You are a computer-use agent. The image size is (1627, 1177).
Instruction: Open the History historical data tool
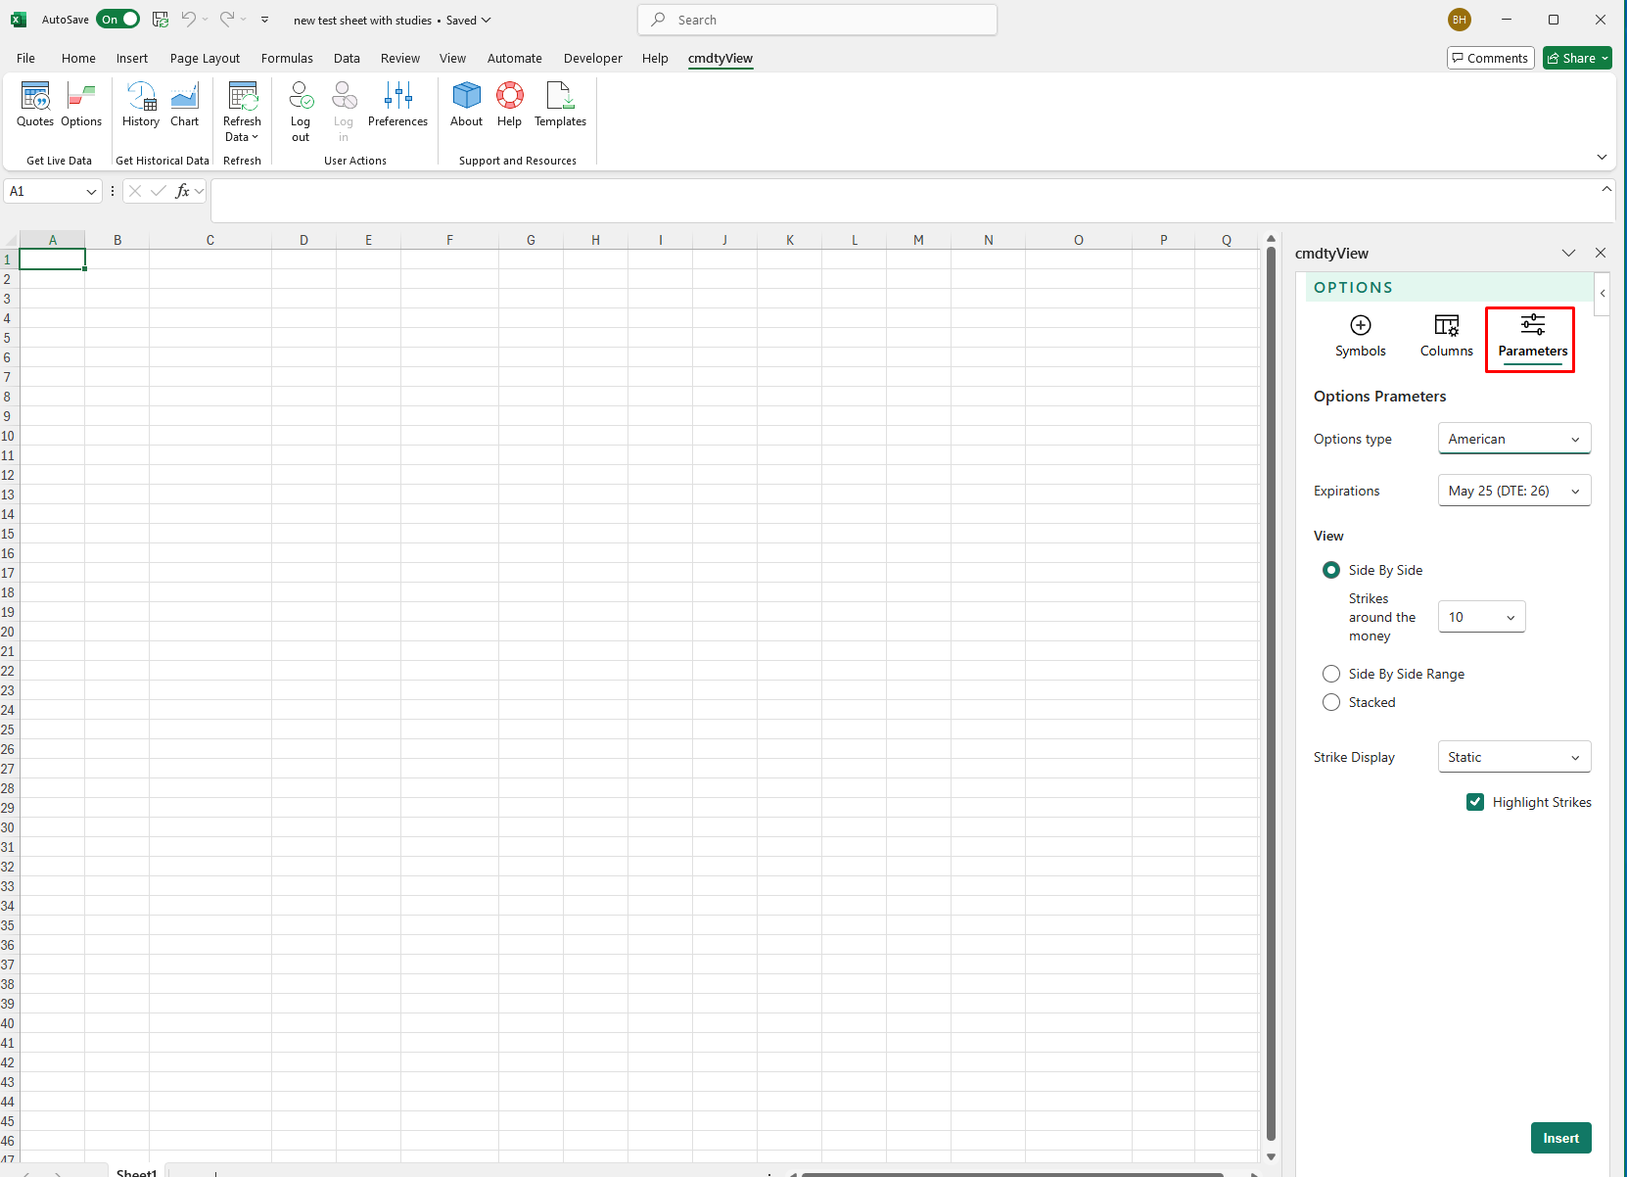141,105
